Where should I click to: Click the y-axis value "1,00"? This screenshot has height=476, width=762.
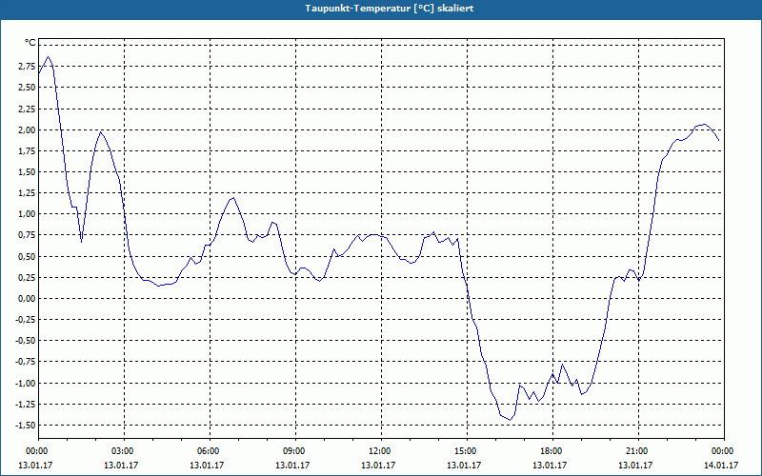coord(27,214)
